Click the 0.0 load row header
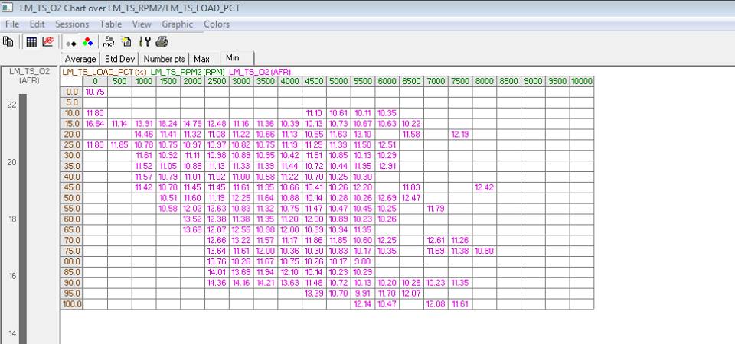 (72, 92)
